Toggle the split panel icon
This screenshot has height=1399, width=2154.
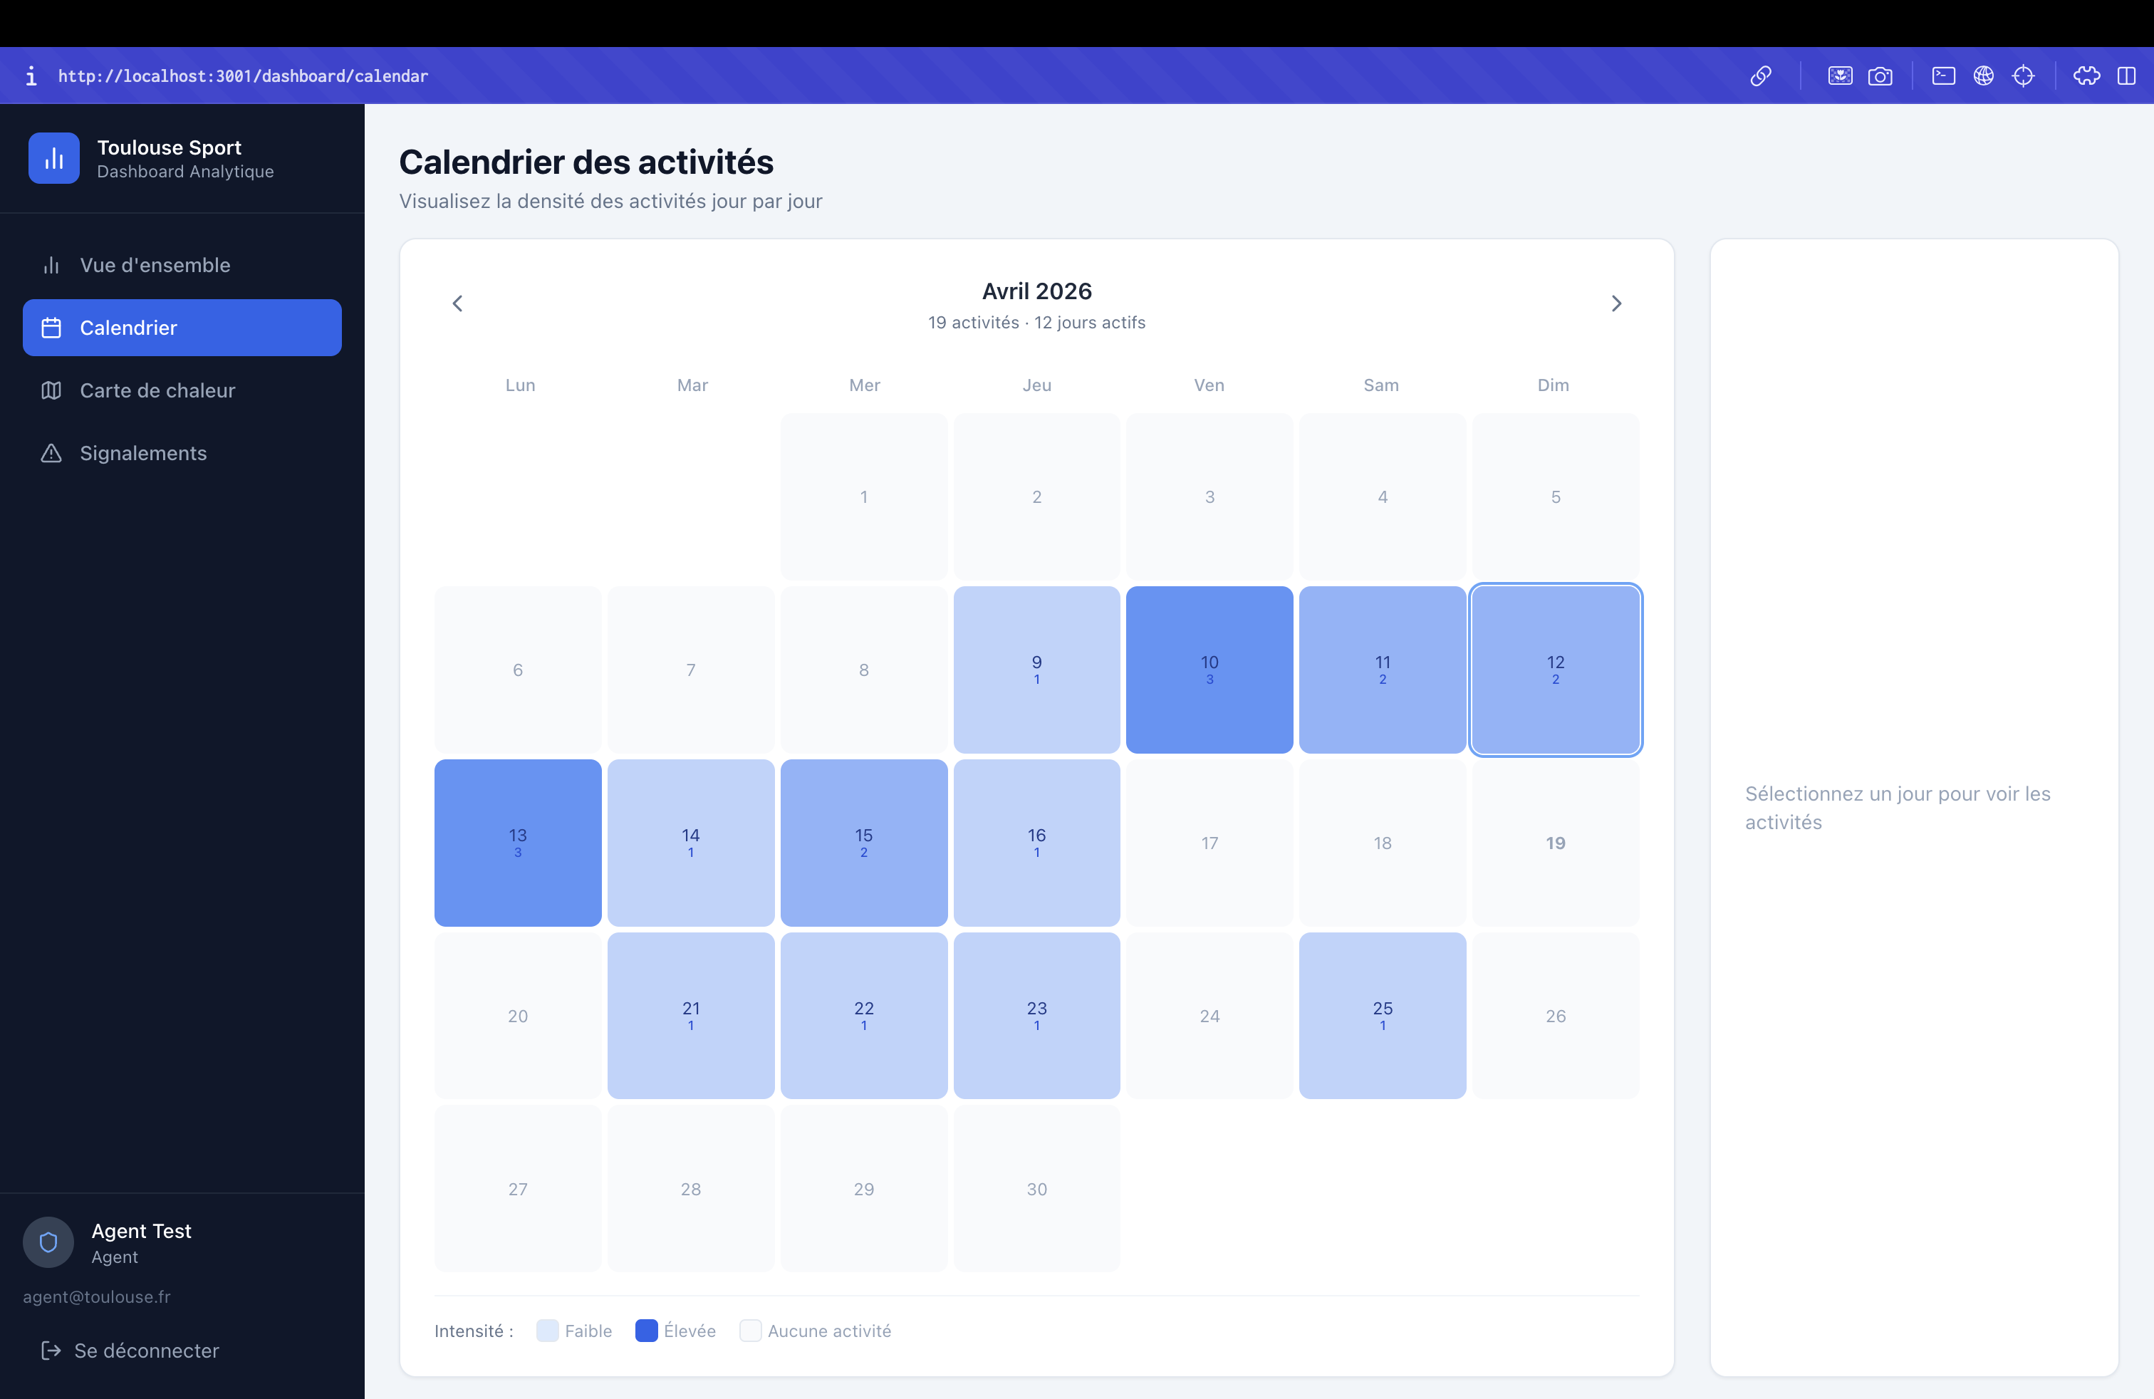click(2126, 76)
